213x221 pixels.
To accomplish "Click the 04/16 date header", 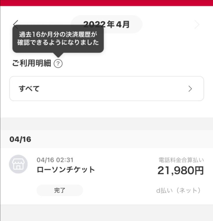I will point(20,139).
